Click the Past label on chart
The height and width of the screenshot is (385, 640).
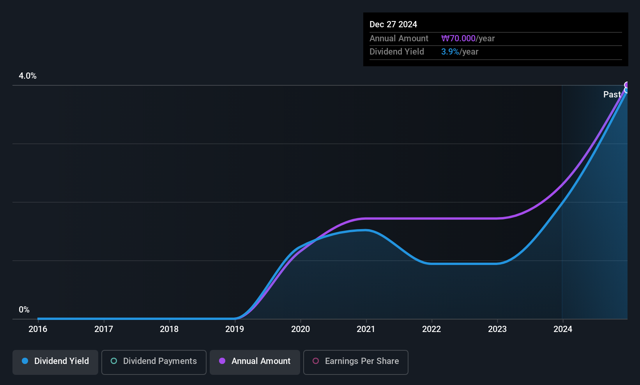pos(612,94)
